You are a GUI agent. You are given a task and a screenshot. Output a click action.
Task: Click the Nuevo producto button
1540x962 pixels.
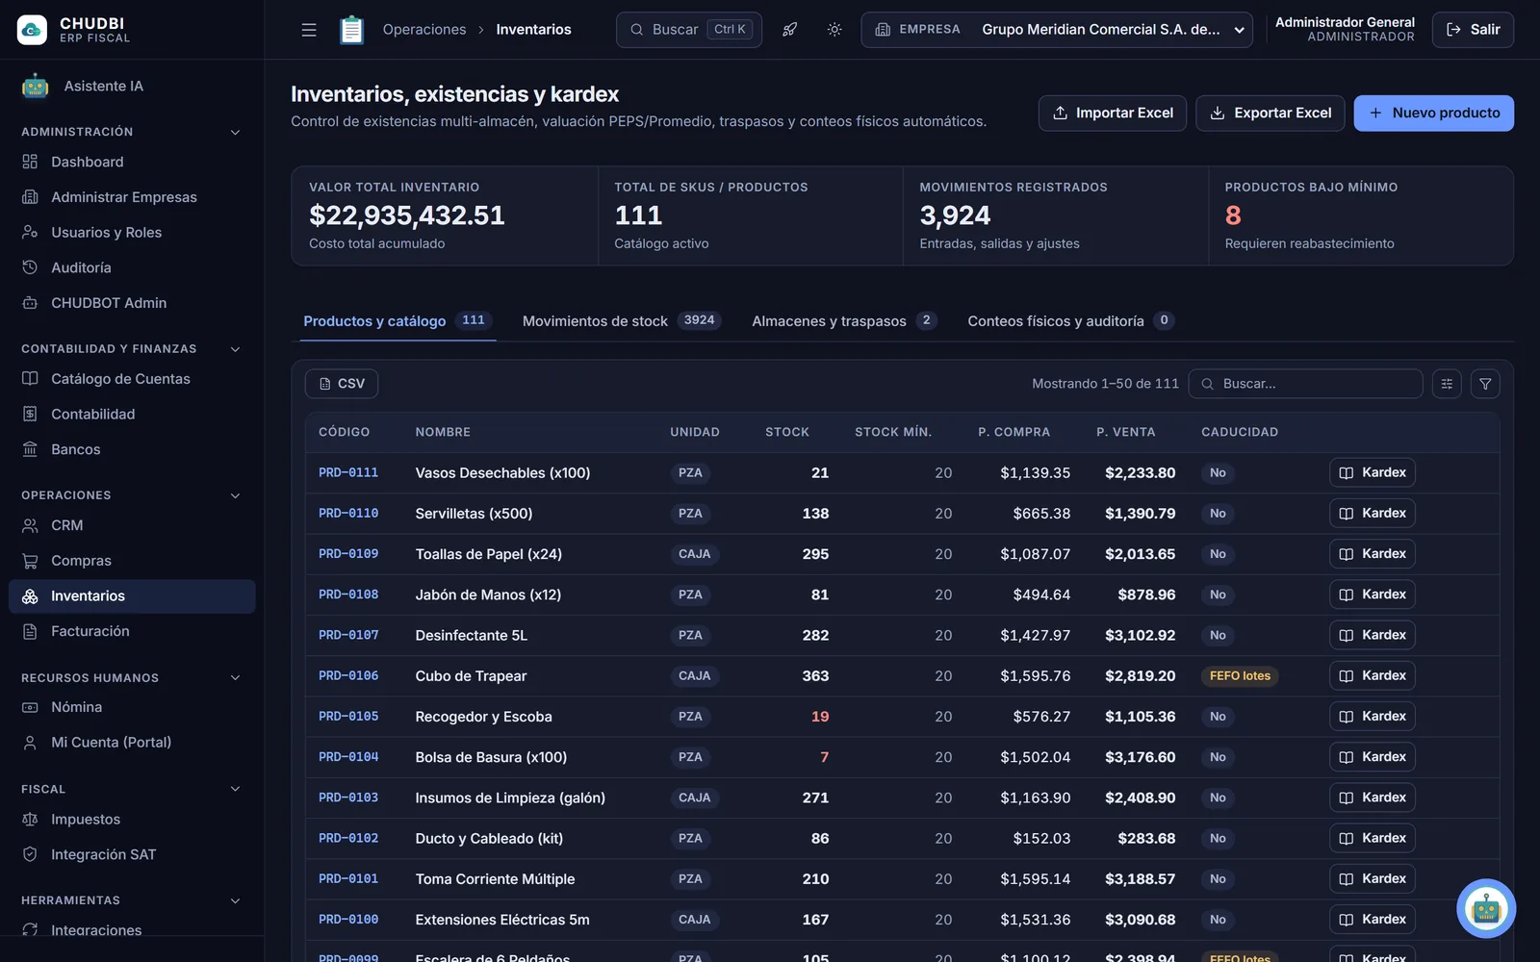(x=1433, y=114)
